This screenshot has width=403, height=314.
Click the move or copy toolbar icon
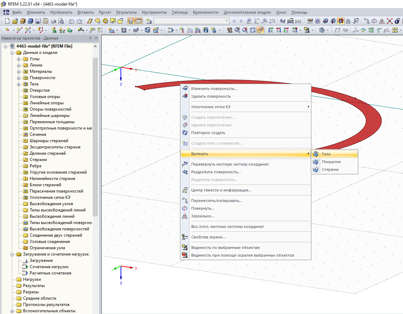(367, 21)
